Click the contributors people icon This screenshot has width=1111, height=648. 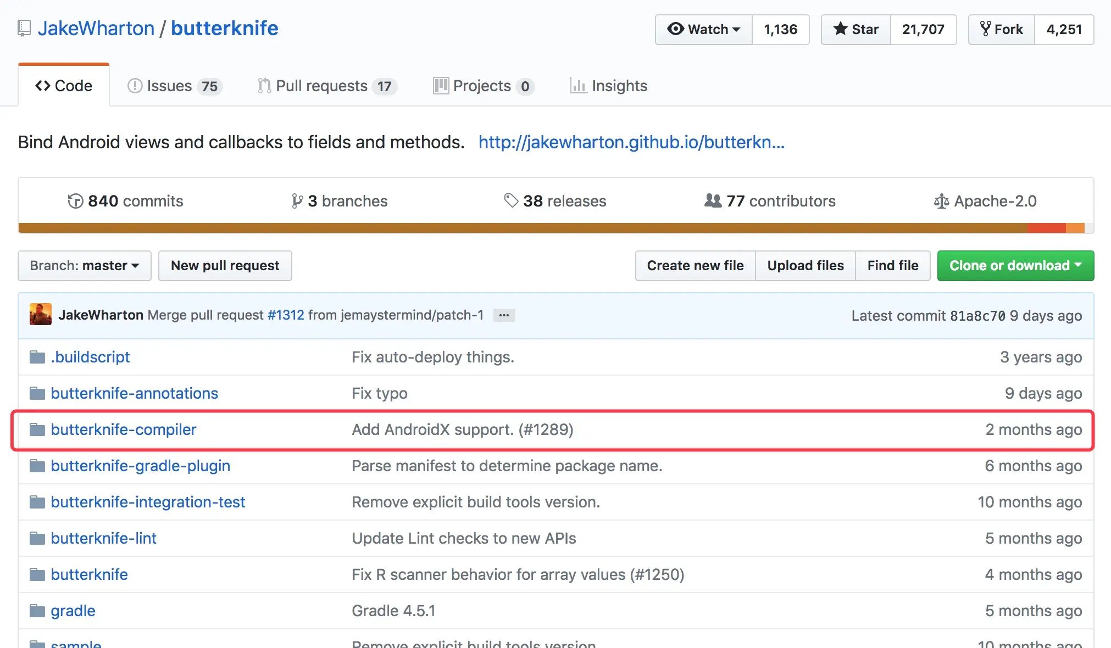click(713, 201)
